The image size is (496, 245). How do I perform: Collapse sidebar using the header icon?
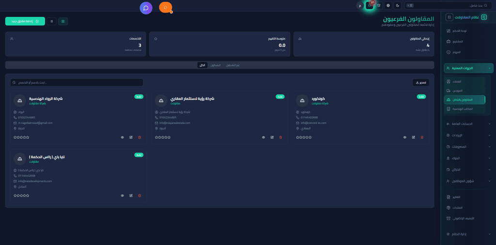pyautogui.click(x=450, y=17)
